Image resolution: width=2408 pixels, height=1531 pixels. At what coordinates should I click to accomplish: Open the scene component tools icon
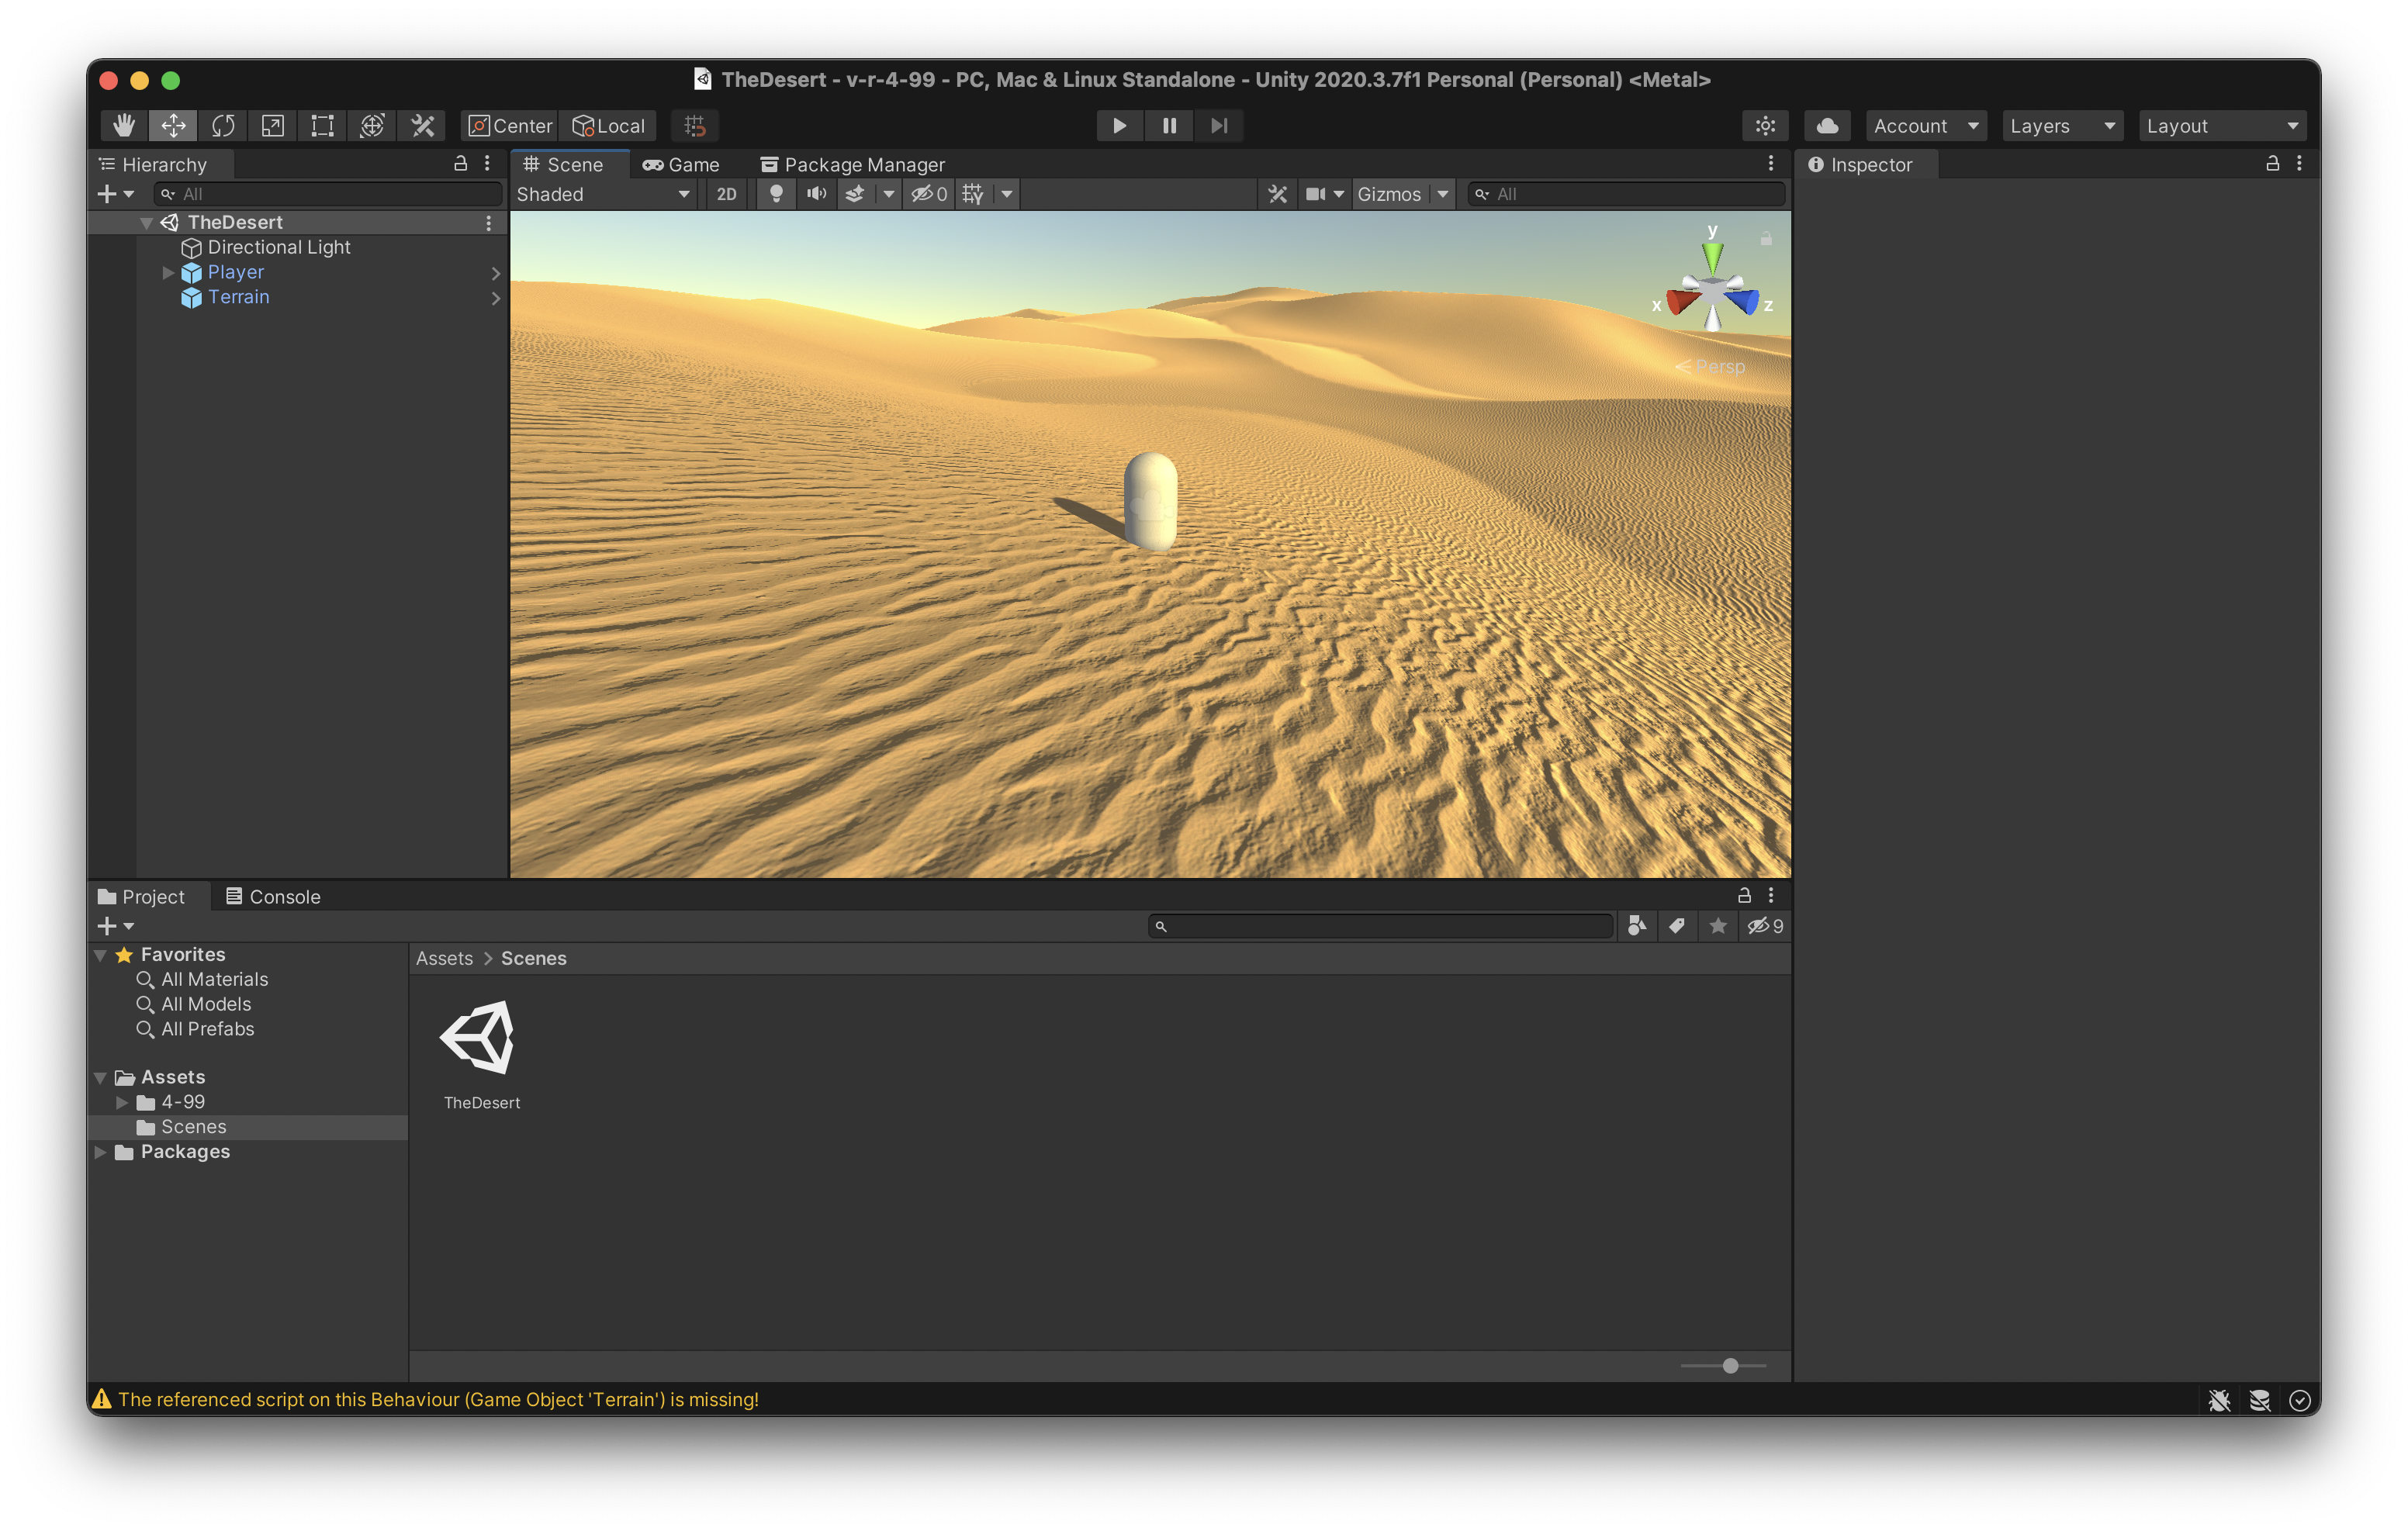click(x=1278, y=194)
